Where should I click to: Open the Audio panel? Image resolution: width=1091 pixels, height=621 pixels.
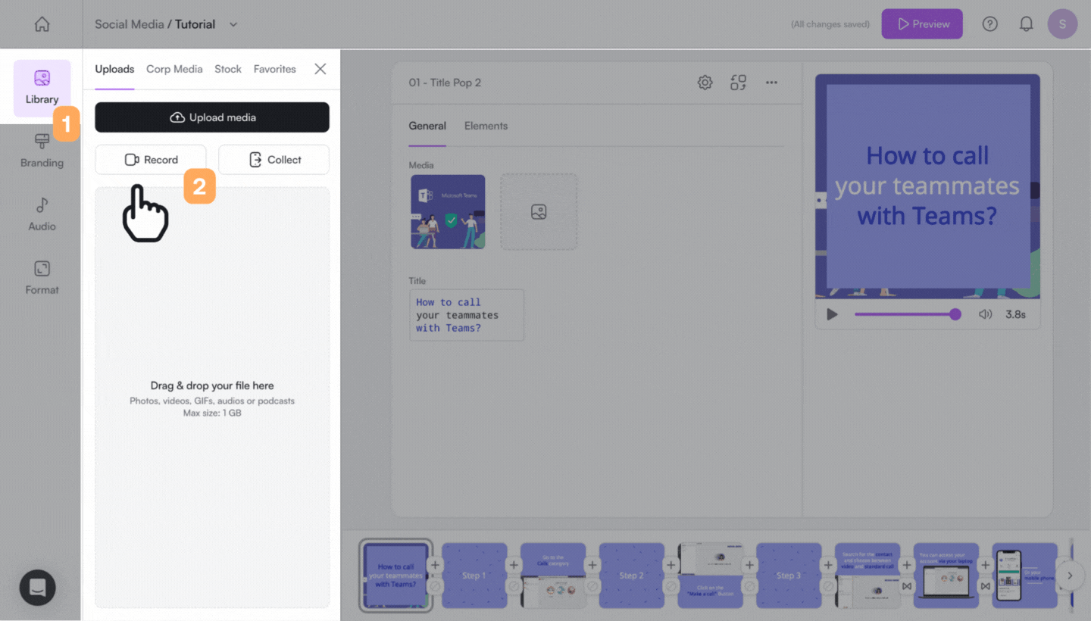[x=42, y=214]
